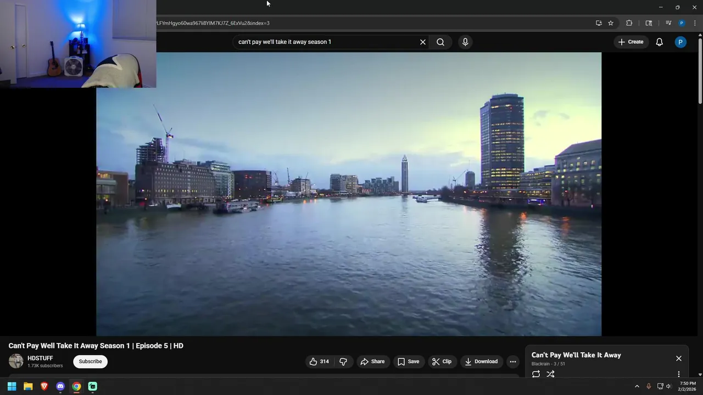This screenshot has height=395, width=703.
Task: Create a clip of the video
Action: (442, 362)
